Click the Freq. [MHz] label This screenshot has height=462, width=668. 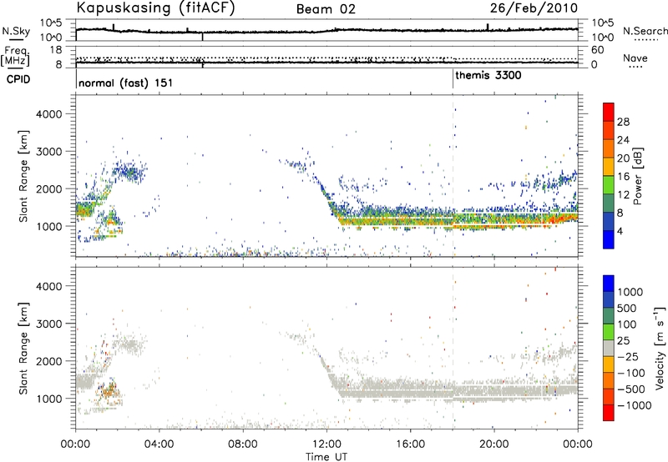click(15, 57)
